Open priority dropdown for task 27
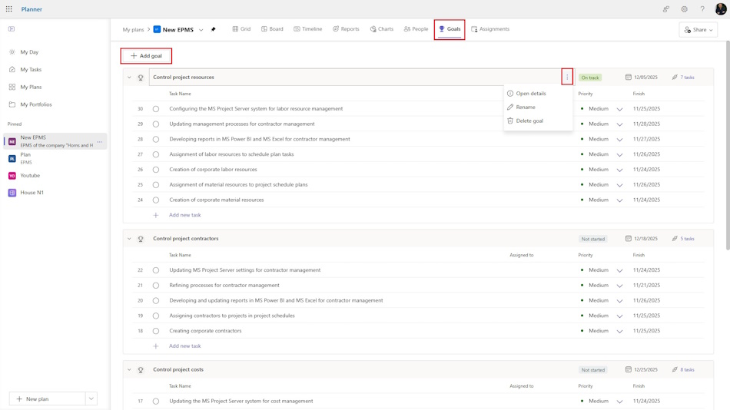 [x=619, y=155]
